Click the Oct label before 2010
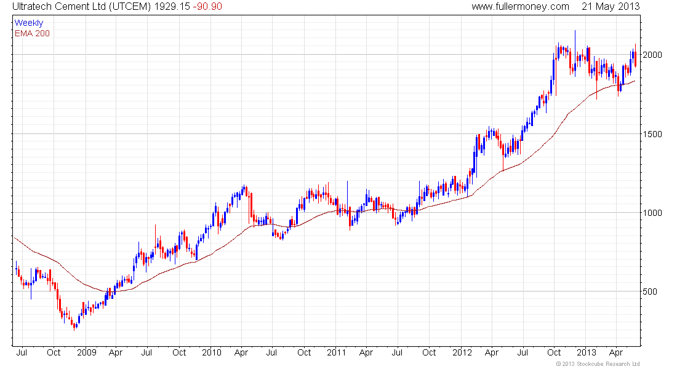This screenshot has width=677, height=369. pyautogui.click(x=178, y=352)
